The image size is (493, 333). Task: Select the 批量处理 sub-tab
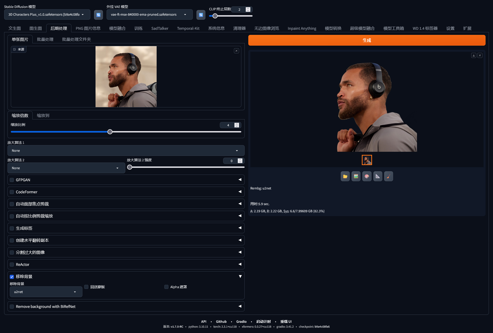(x=45, y=39)
